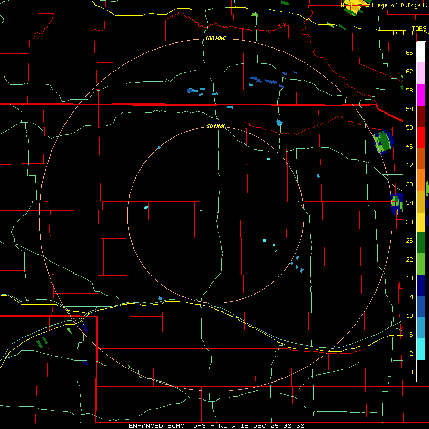Click the magenta legend color band
Image resolution: width=429 pixels, height=429 pixels.
tap(421, 95)
